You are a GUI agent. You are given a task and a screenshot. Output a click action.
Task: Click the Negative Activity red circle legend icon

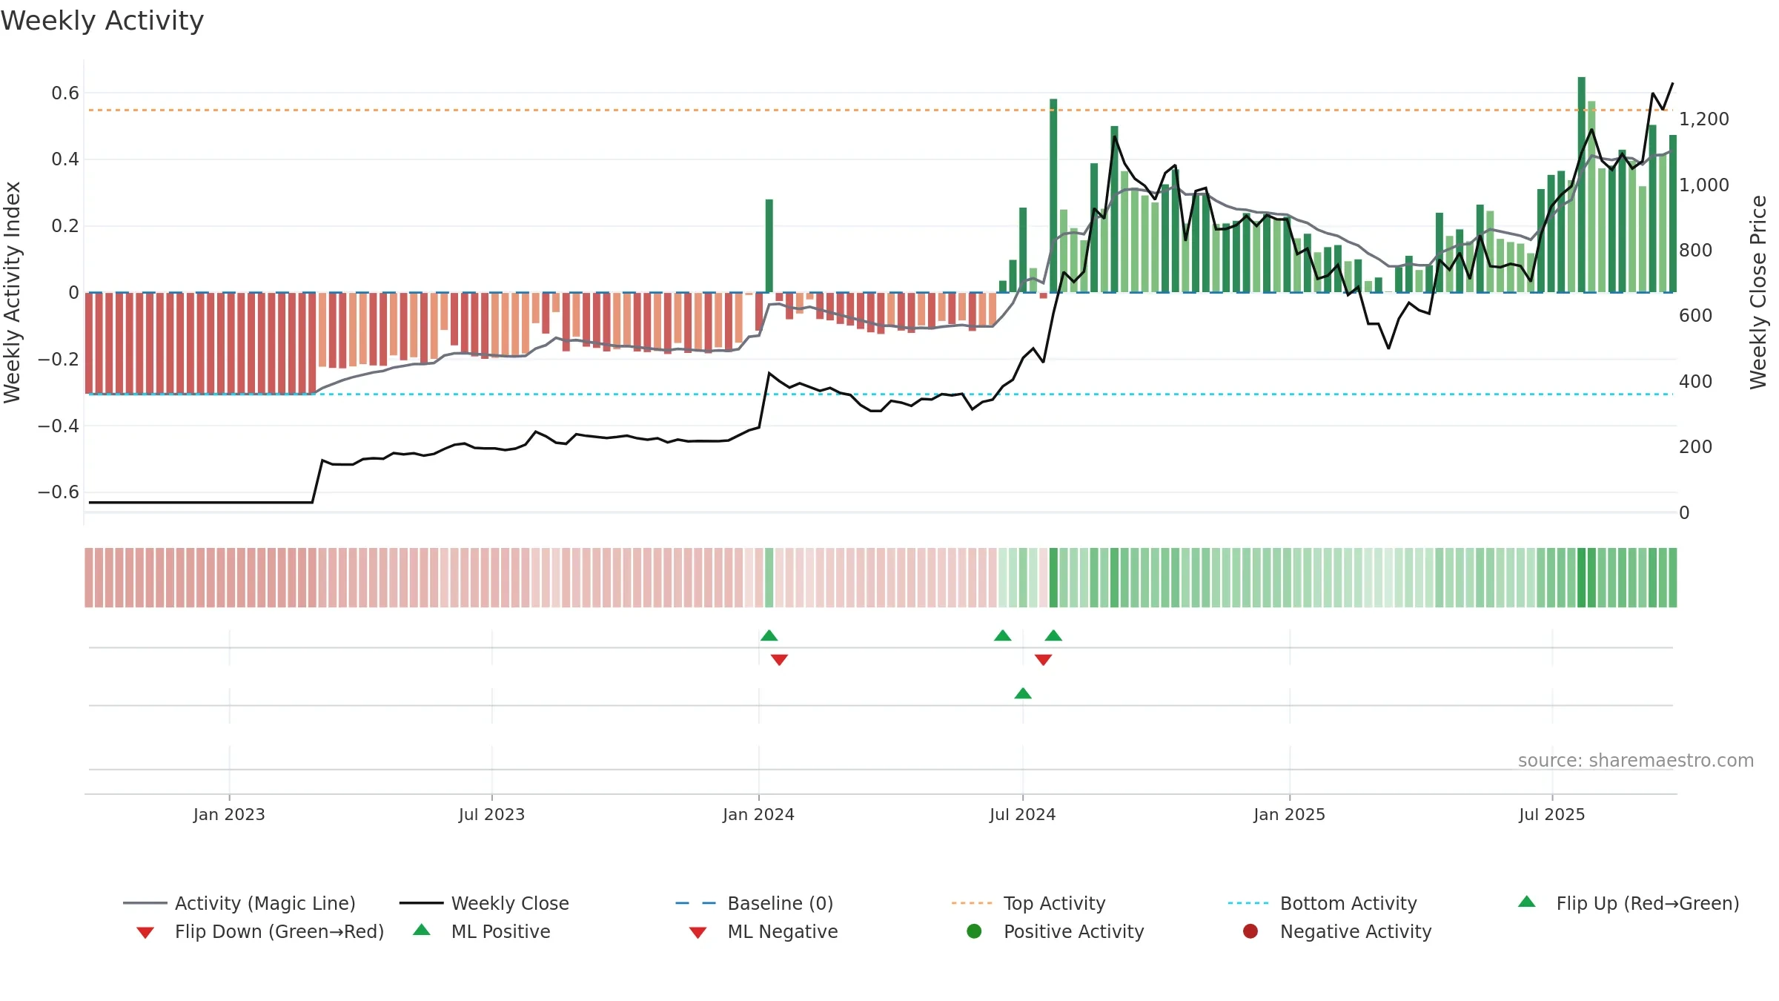point(1250,931)
